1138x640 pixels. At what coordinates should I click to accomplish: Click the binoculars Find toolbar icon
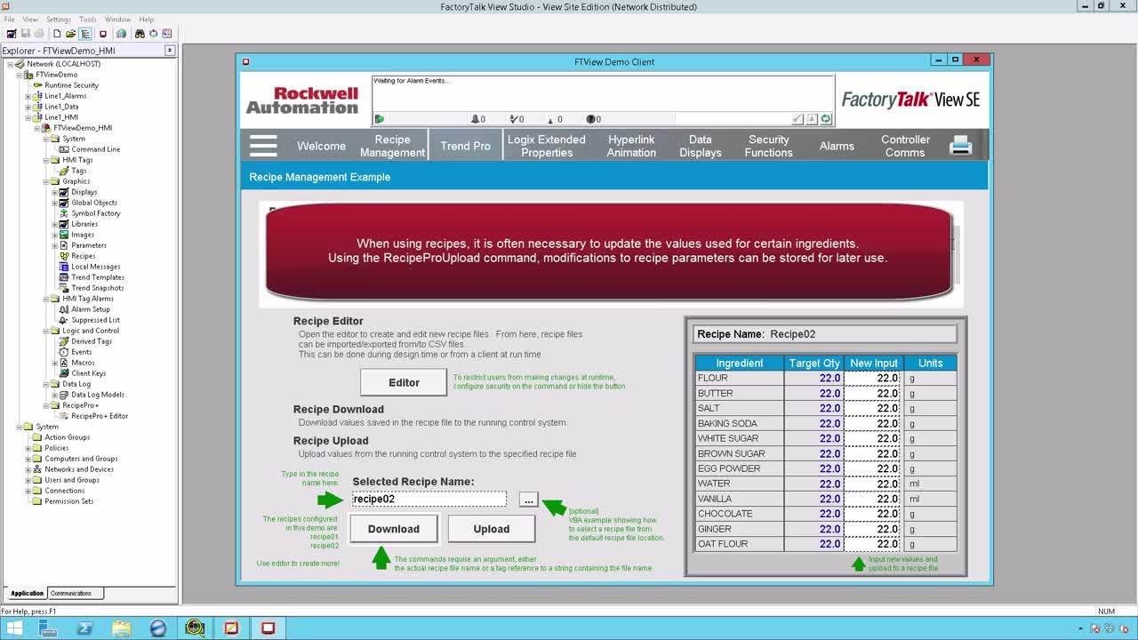point(140,34)
